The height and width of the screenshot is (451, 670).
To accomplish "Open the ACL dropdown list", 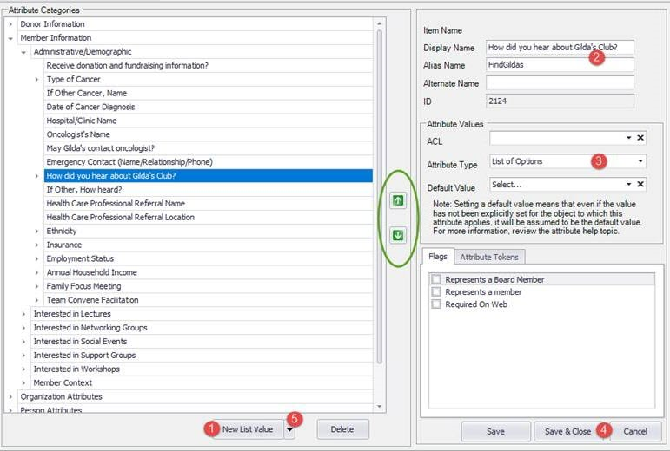I will tap(628, 138).
